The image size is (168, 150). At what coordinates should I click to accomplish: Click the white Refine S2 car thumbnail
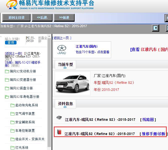point(73,83)
